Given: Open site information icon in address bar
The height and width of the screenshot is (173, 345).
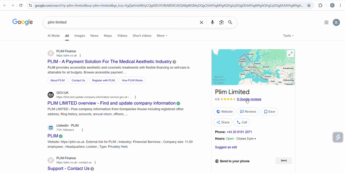Looking at the screenshot, I should 30,6.
